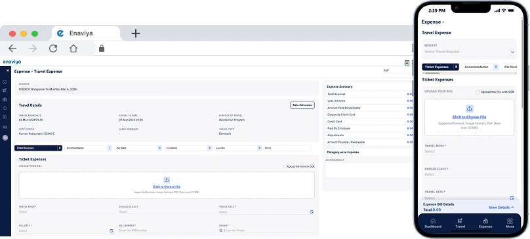Click the close icon at desktop page top right

click(x=407, y=63)
